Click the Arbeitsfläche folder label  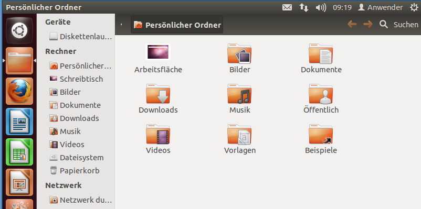point(158,70)
